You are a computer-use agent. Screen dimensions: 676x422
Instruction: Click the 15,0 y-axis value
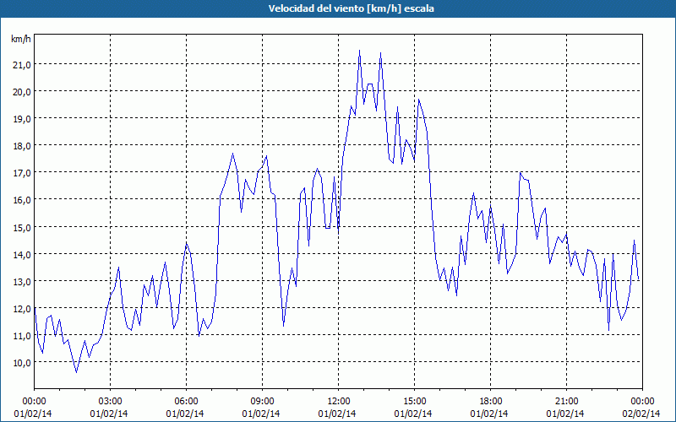(x=21, y=227)
